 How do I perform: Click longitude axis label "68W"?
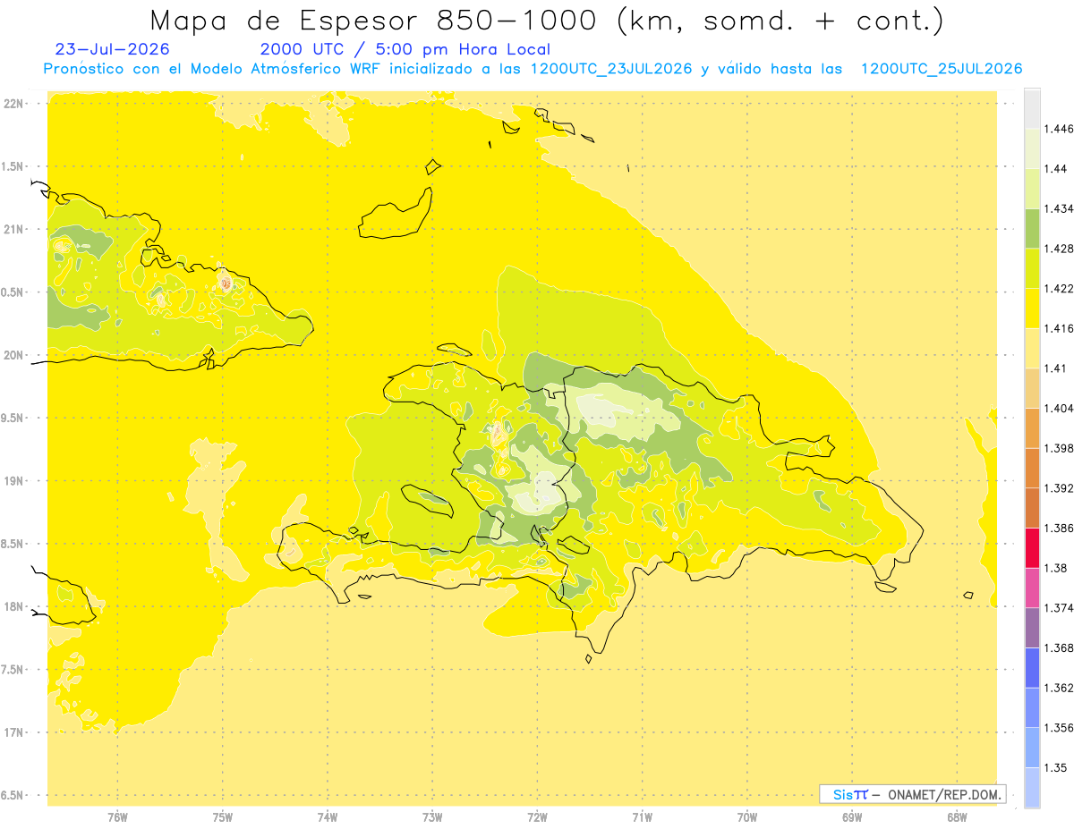click(957, 816)
